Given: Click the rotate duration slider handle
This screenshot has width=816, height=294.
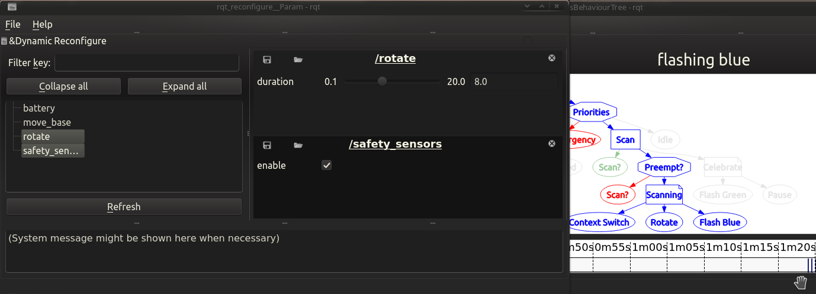Looking at the screenshot, I should tap(382, 81).
